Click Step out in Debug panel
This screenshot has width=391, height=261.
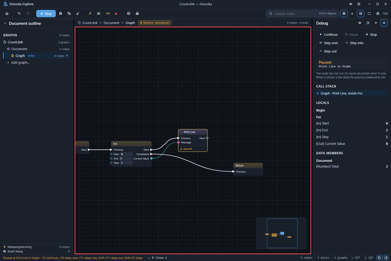pyautogui.click(x=328, y=51)
